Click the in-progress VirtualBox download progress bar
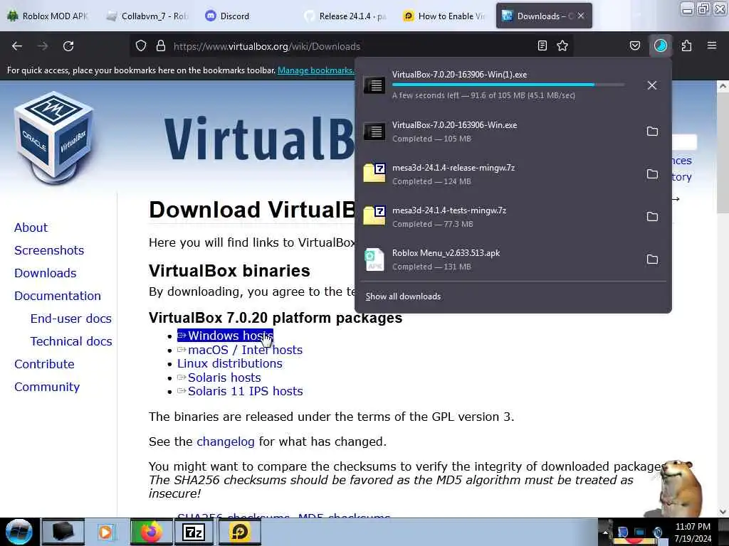The image size is (729, 546). pos(508,85)
